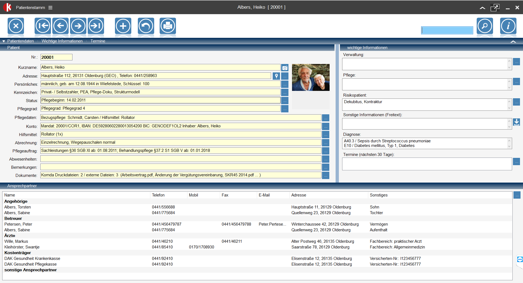
Task: Open the Status details ellipsis button
Action: tap(285, 100)
